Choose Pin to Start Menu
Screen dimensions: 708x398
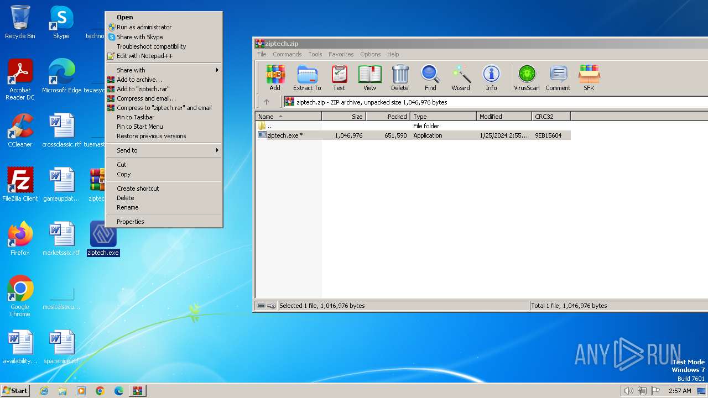[164, 127]
